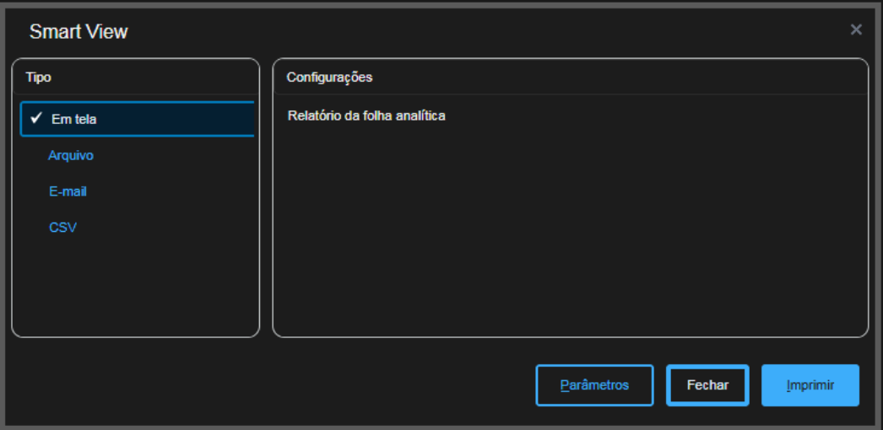Click the footer area left of Parâmetros
Viewport: 883px width, 430px height.
pyautogui.click(x=270, y=385)
